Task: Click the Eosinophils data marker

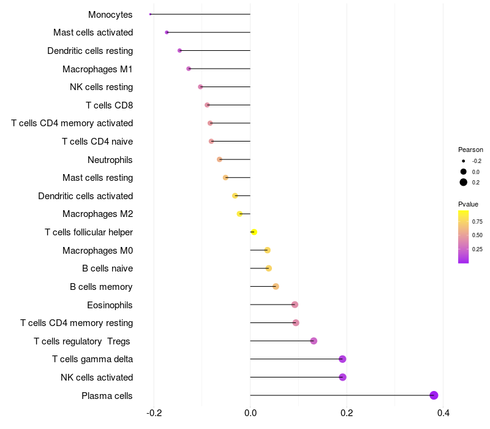Action: click(295, 305)
